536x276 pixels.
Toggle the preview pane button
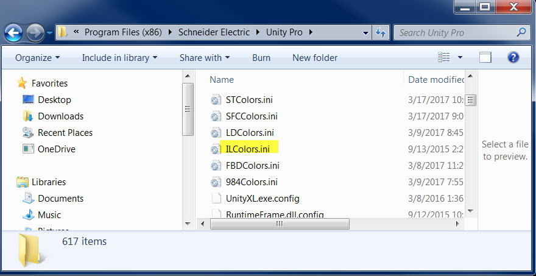coord(485,57)
